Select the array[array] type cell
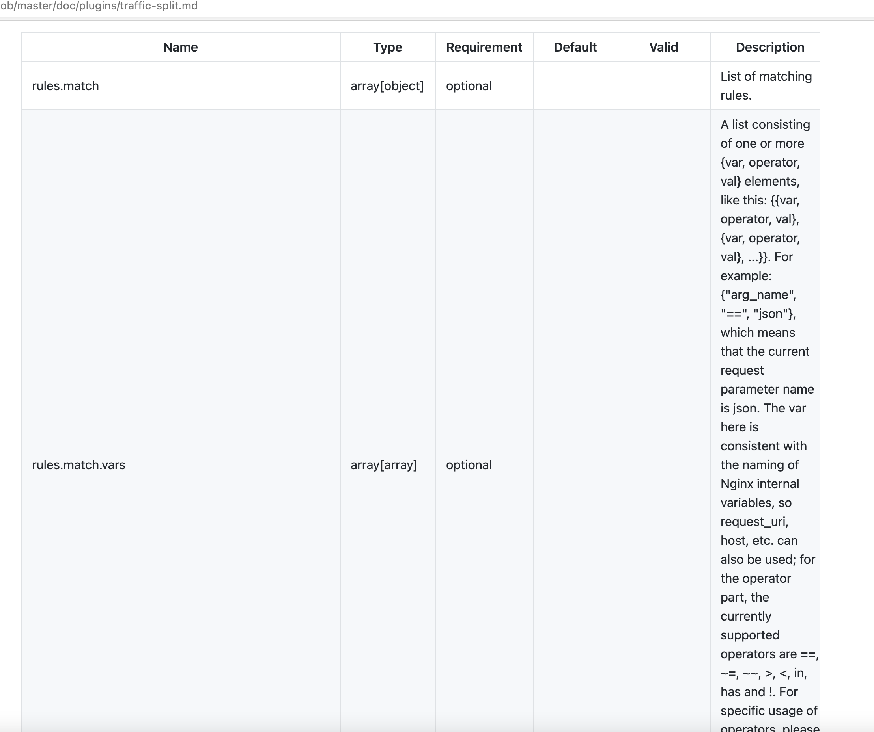This screenshot has height=732, width=874. [388, 465]
